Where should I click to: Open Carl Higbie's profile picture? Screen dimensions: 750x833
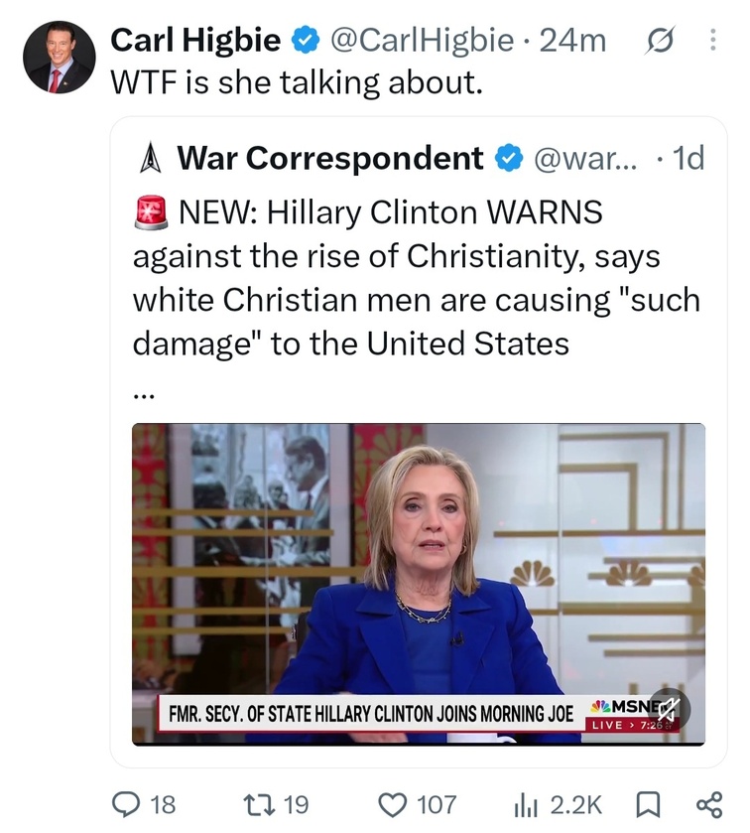pyautogui.click(x=59, y=58)
